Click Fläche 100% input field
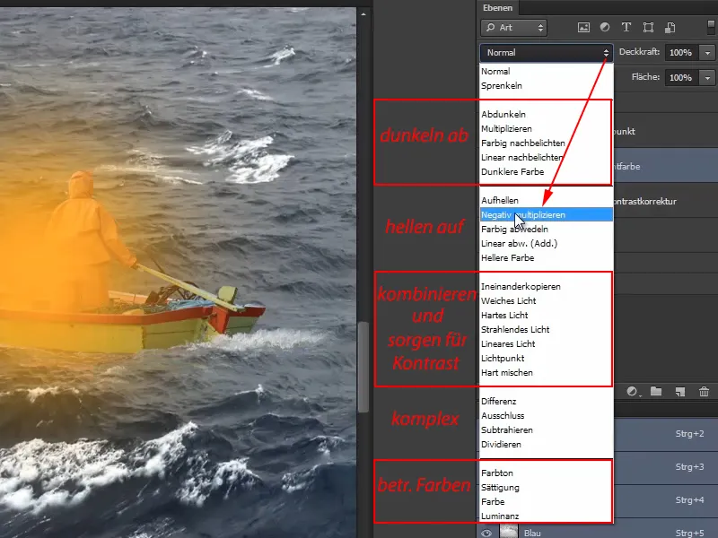The width and height of the screenshot is (718, 538). tap(682, 78)
